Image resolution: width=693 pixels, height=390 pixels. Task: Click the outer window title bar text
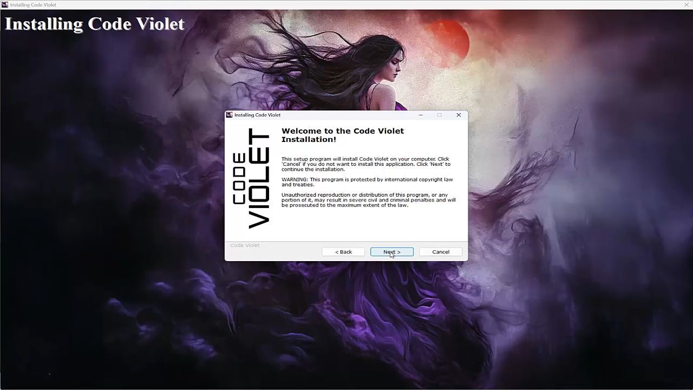[x=33, y=5]
